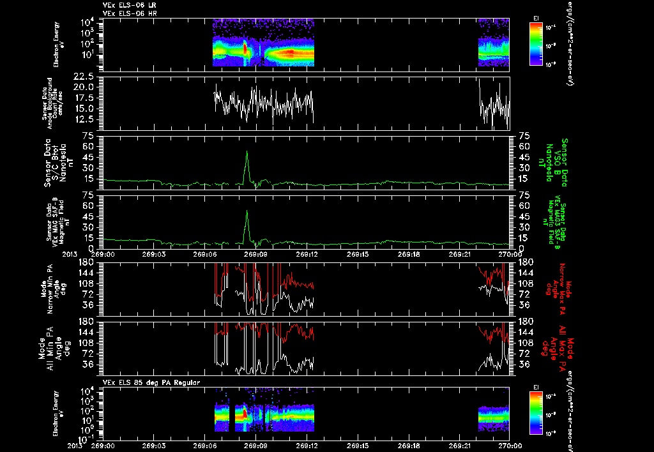Click the green "VSO B Nanotesla" axis label
Image resolution: width=654 pixels, height=452 pixels.
pyautogui.click(x=553, y=163)
